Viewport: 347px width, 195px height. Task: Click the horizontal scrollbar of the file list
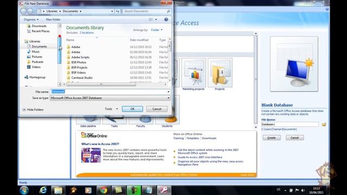(x=101, y=84)
